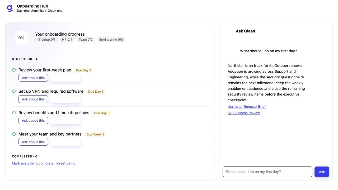Image resolution: width=338 pixels, height=190 pixels.
Task: Select the "Engineering 0/0" chip
Action: pyautogui.click(x=111, y=40)
